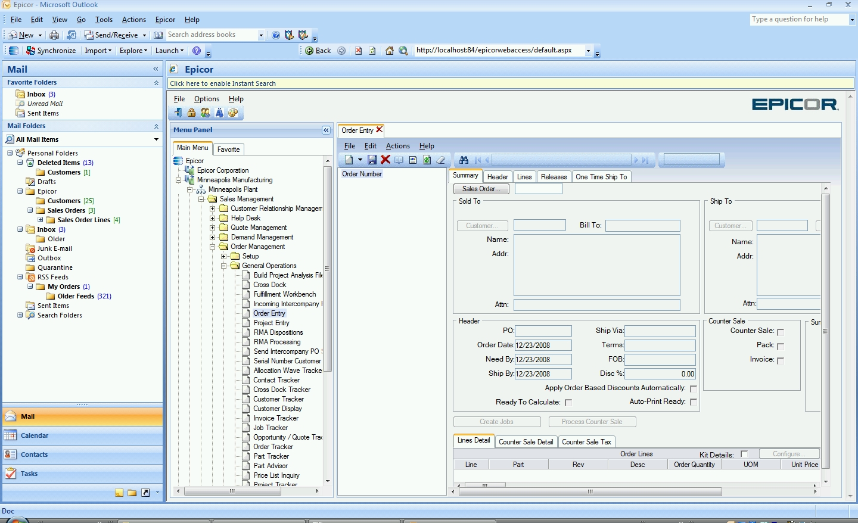This screenshot has width=858, height=523.
Task: Close the Order Entry tab
Action: click(380, 130)
